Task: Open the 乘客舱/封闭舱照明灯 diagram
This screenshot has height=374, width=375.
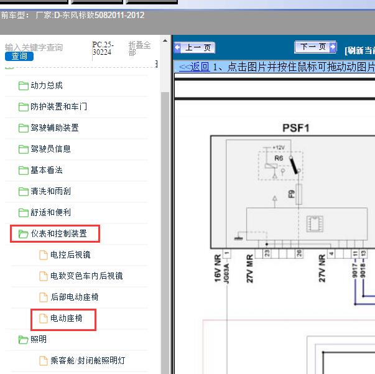Action: tap(88, 360)
